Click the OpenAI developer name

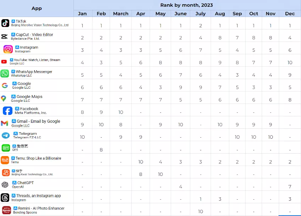pos(18,187)
